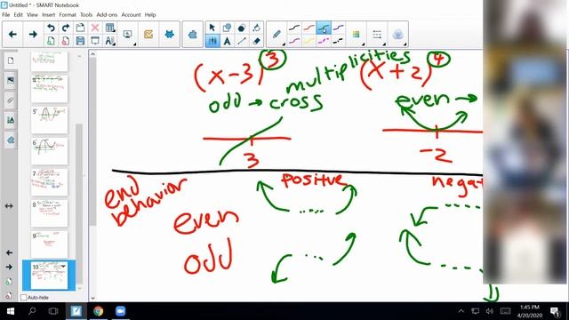Open the Account menu
Viewport: 569px width, 320px height.
pos(131,15)
